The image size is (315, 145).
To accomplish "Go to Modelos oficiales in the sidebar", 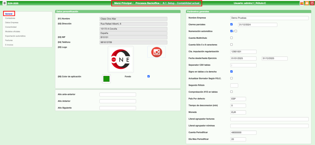I will point(13,31).
